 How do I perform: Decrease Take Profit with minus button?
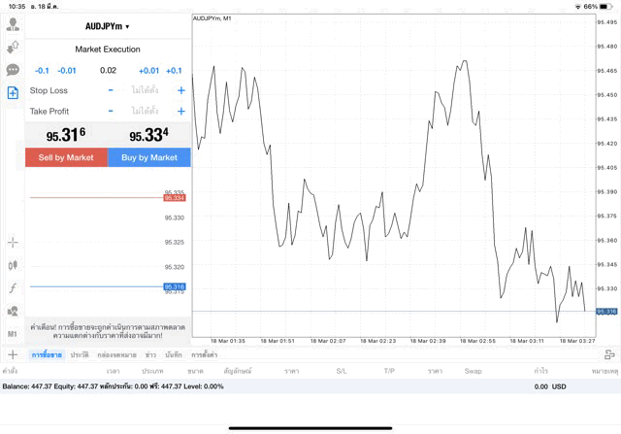[111, 112]
